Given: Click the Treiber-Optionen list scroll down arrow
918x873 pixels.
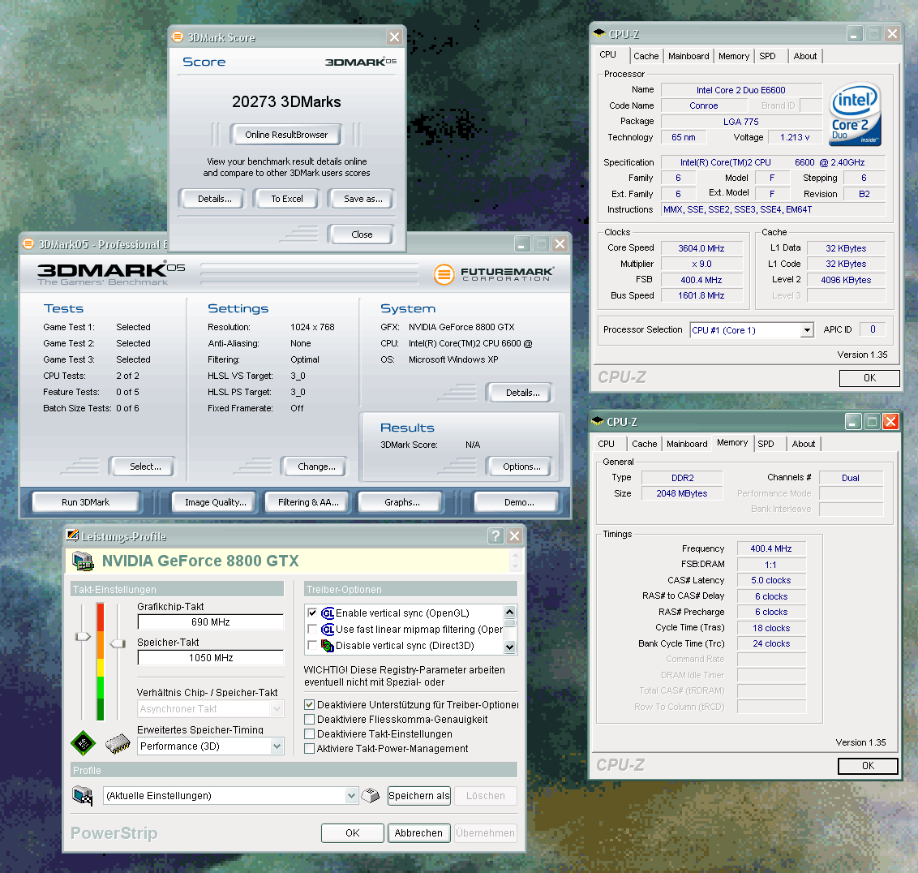Looking at the screenshot, I should point(510,647).
